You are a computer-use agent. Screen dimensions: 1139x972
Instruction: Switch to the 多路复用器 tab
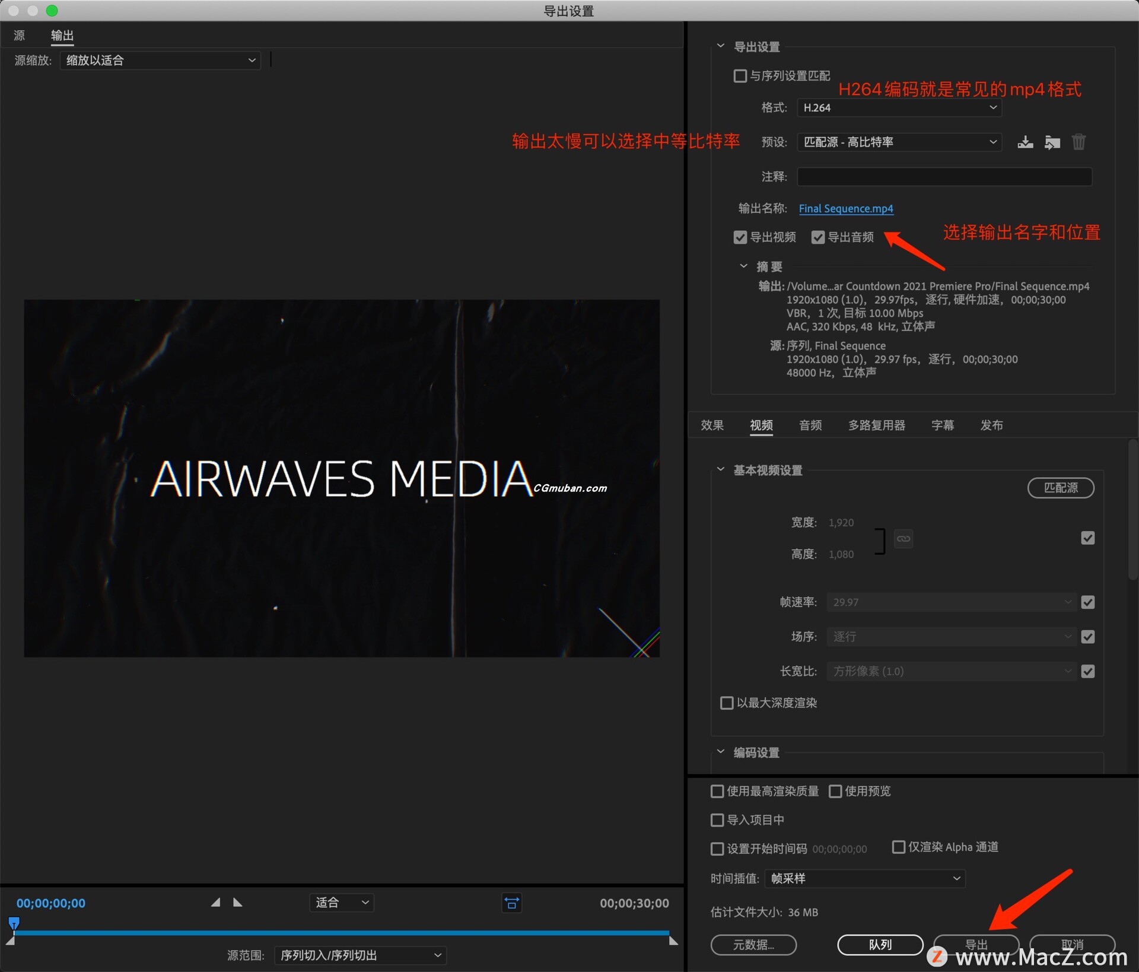coord(876,425)
